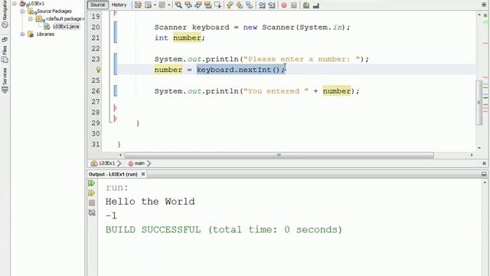Click the Find Selection magnifier icon
Viewport: 490px width, 276px height.
[x=178, y=5]
